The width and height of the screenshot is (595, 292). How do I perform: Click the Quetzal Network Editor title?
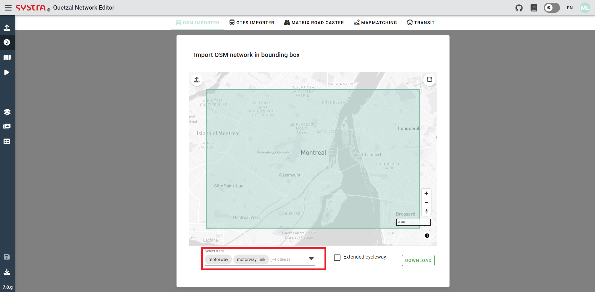tap(84, 8)
